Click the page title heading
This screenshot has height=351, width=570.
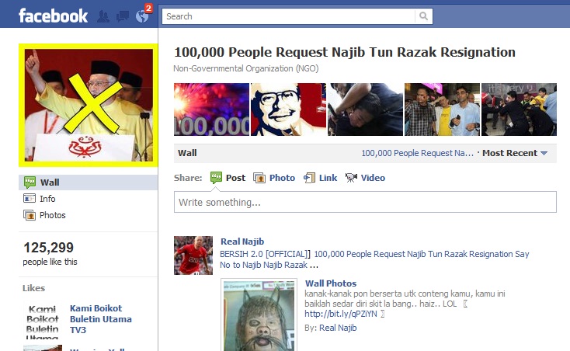point(345,52)
